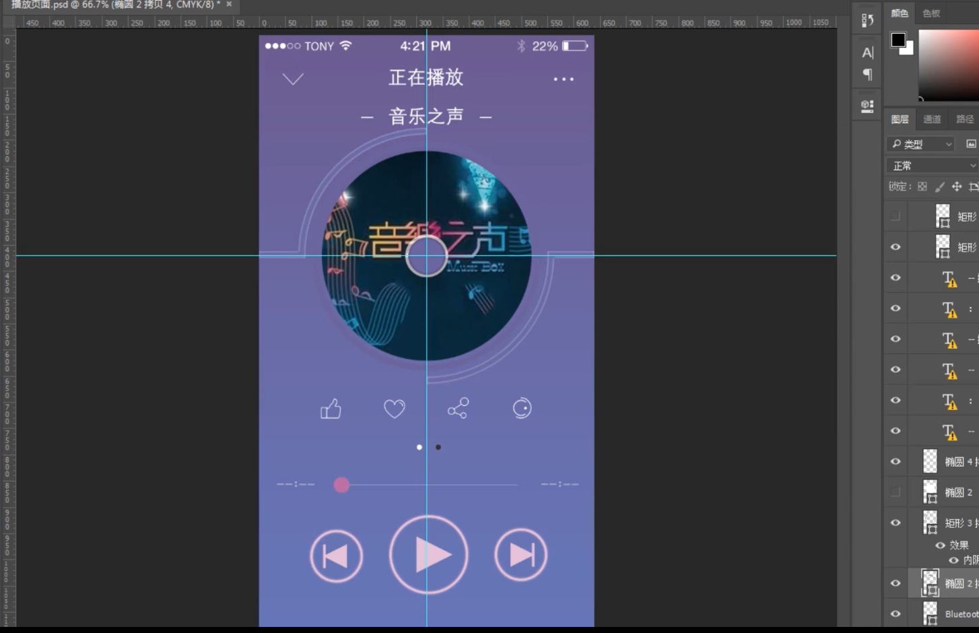Click the thumbs-up icon on the canvas
The image size is (979, 633).
pos(331,408)
